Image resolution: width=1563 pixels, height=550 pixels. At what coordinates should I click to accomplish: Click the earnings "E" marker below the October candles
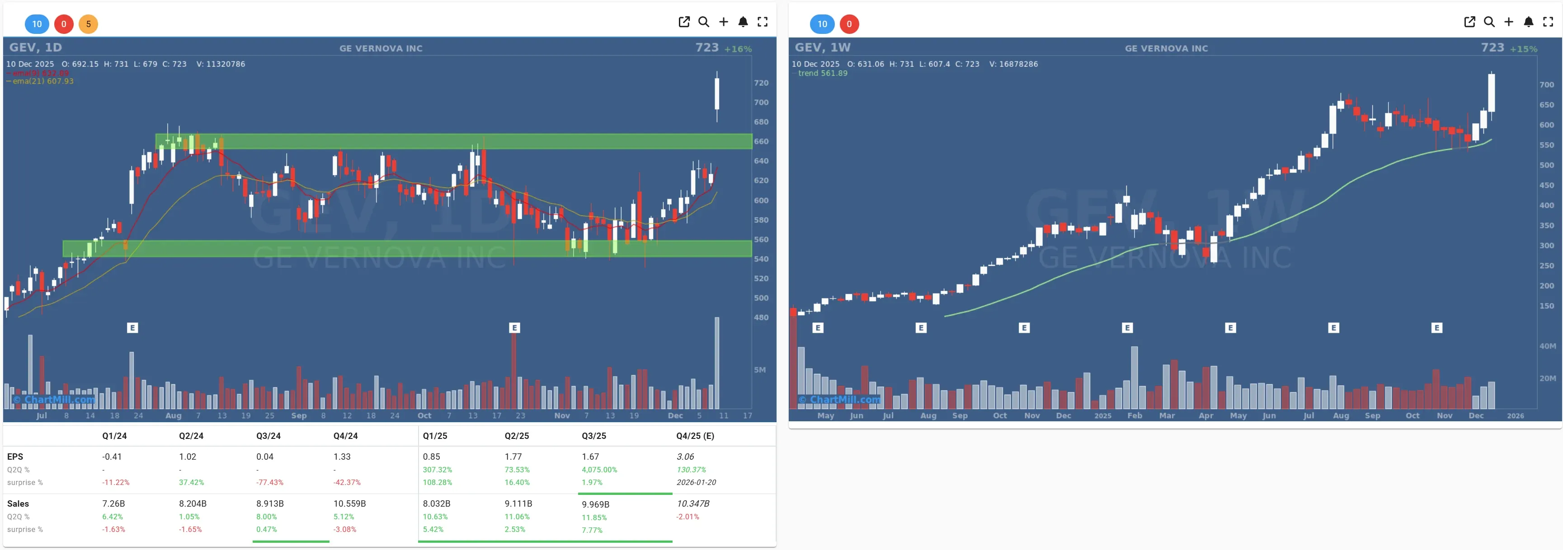(514, 327)
